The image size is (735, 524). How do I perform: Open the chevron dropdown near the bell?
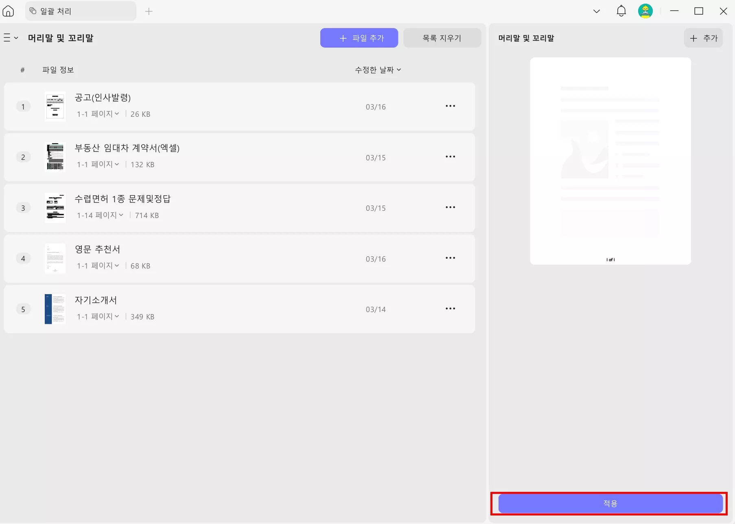(x=597, y=11)
